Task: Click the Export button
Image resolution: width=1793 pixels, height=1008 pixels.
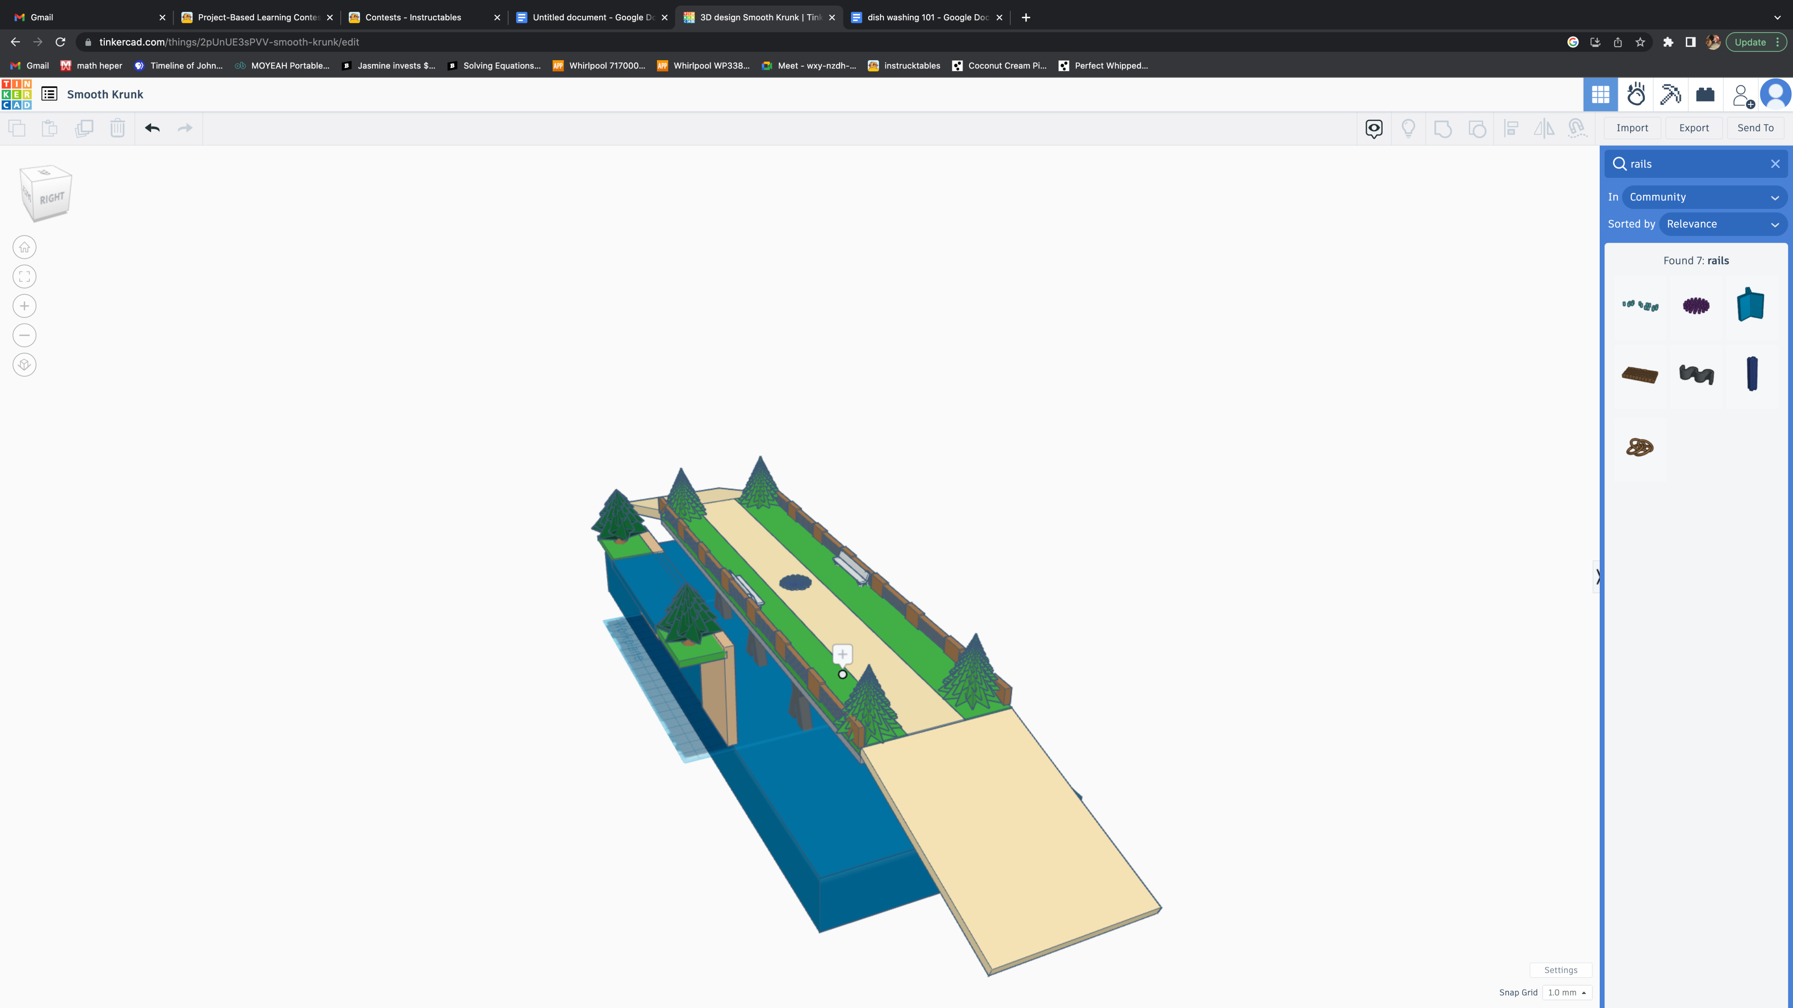Action: tap(1693, 128)
